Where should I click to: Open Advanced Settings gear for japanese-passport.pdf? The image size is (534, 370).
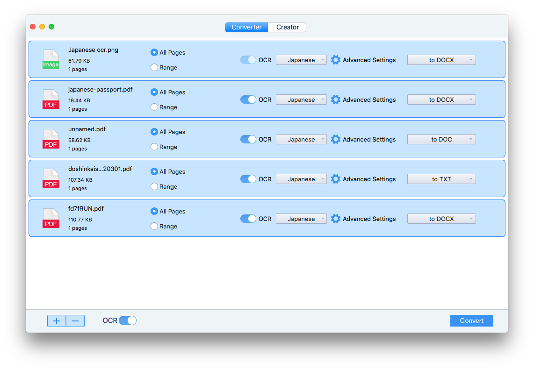pos(335,100)
